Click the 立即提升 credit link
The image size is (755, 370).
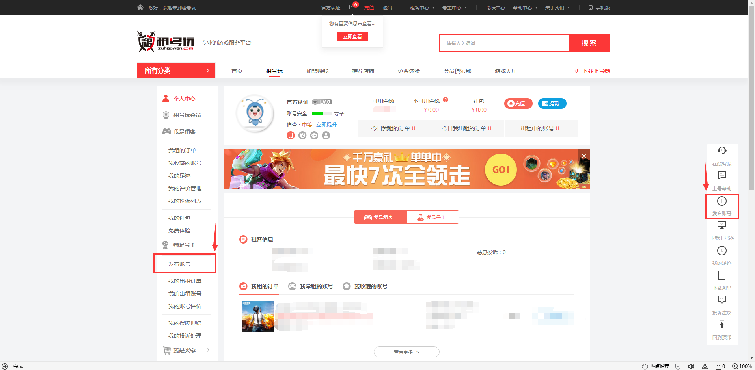326,125
